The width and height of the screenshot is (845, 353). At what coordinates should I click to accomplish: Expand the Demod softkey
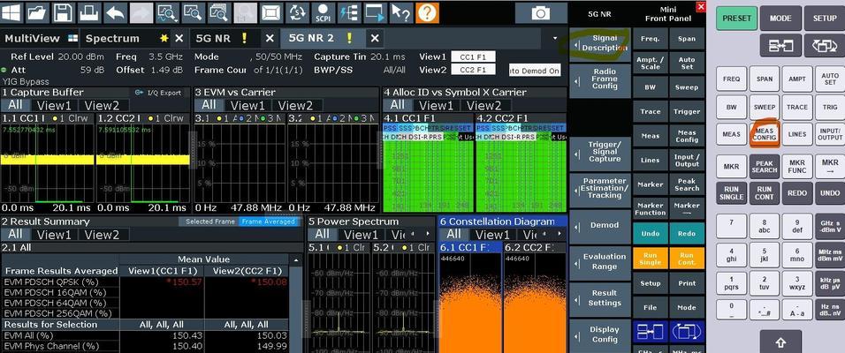pyautogui.click(x=600, y=225)
